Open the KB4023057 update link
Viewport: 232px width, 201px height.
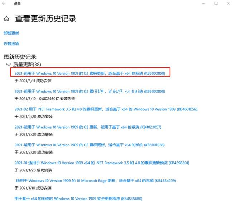[88, 127]
